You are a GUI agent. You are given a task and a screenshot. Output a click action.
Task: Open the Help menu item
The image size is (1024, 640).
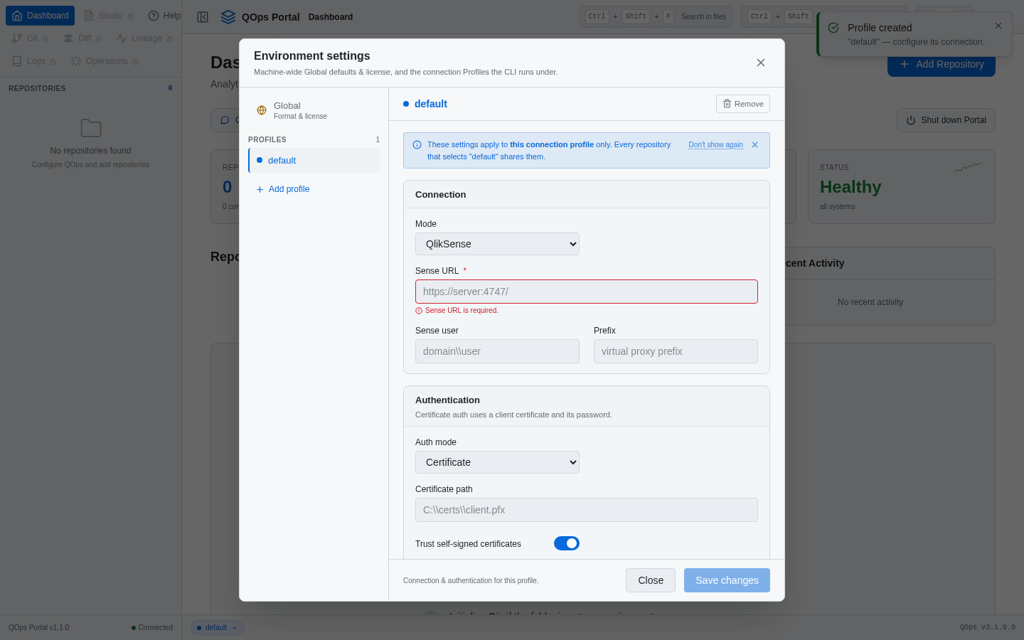pos(164,16)
